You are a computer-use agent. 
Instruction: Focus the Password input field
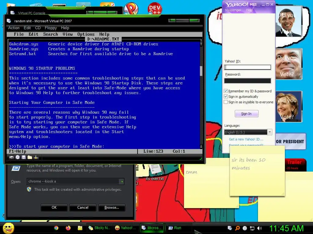[248, 80]
